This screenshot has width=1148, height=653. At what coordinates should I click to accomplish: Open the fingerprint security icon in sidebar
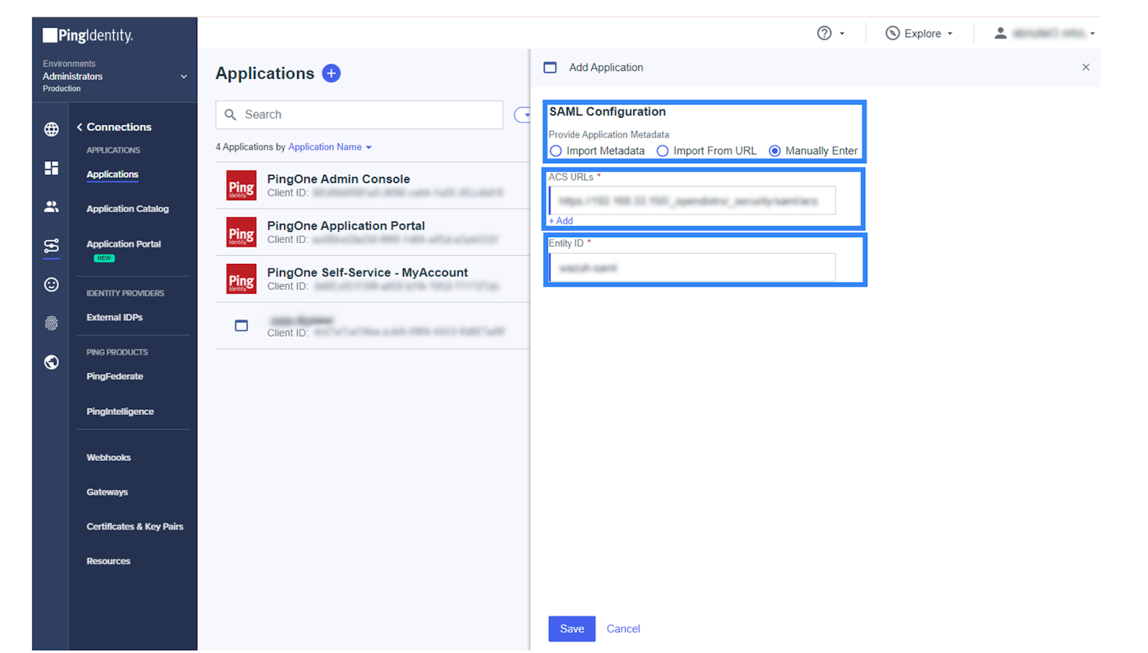52,323
